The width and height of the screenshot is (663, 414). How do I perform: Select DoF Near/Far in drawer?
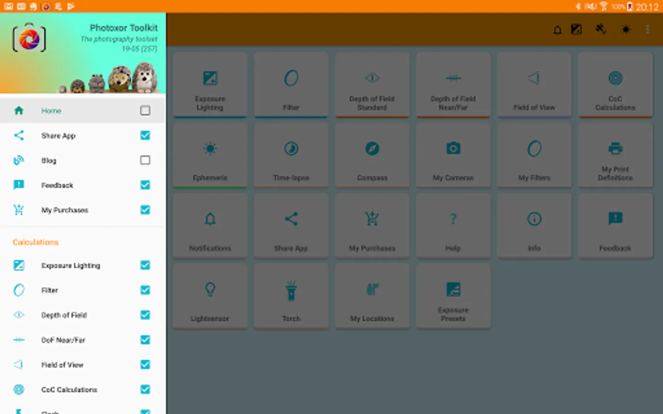click(83, 340)
